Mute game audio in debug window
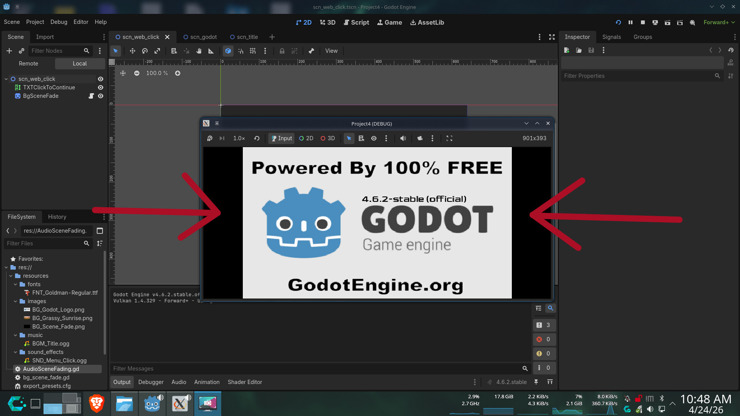Image resolution: width=740 pixels, height=416 pixels. click(x=403, y=138)
